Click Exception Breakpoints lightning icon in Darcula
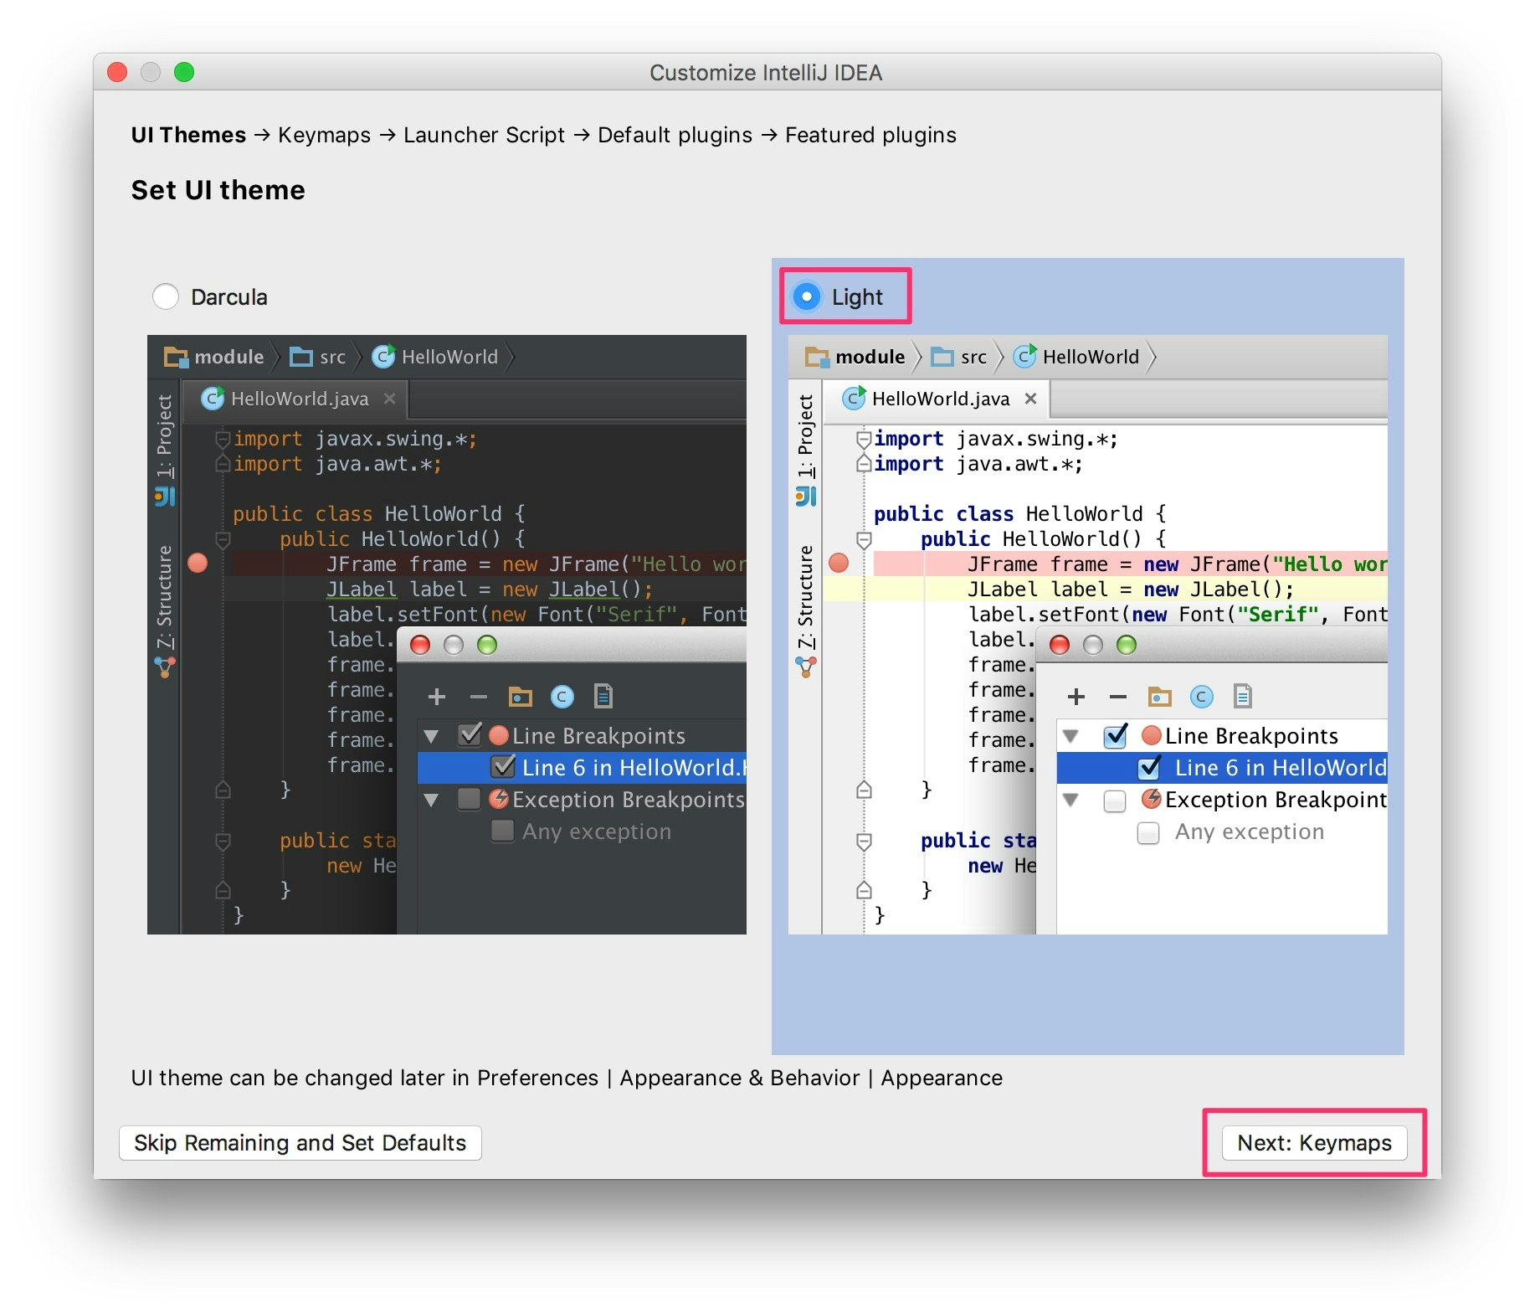 pos(499,799)
